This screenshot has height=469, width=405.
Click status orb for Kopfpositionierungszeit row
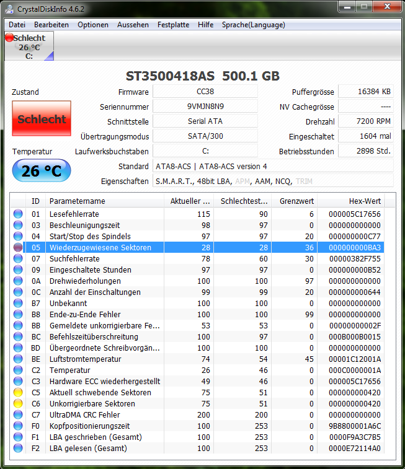(18, 426)
